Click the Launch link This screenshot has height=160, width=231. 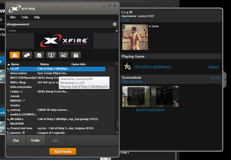213,67
